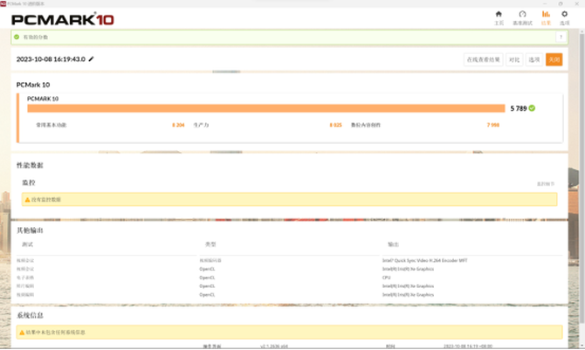Open the Benchmarks (基准测试) gauge icon
The width and height of the screenshot is (585, 350).
coord(522,14)
